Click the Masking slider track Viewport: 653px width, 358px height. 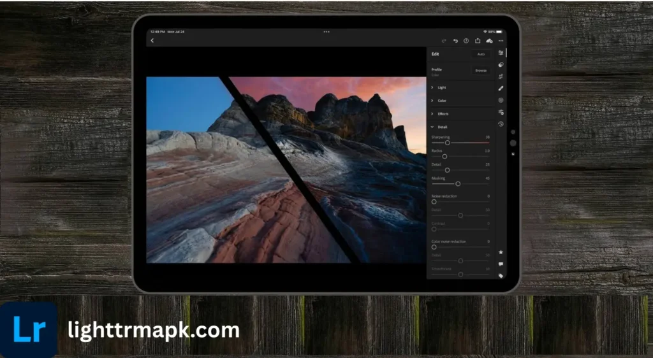pos(460,184)
